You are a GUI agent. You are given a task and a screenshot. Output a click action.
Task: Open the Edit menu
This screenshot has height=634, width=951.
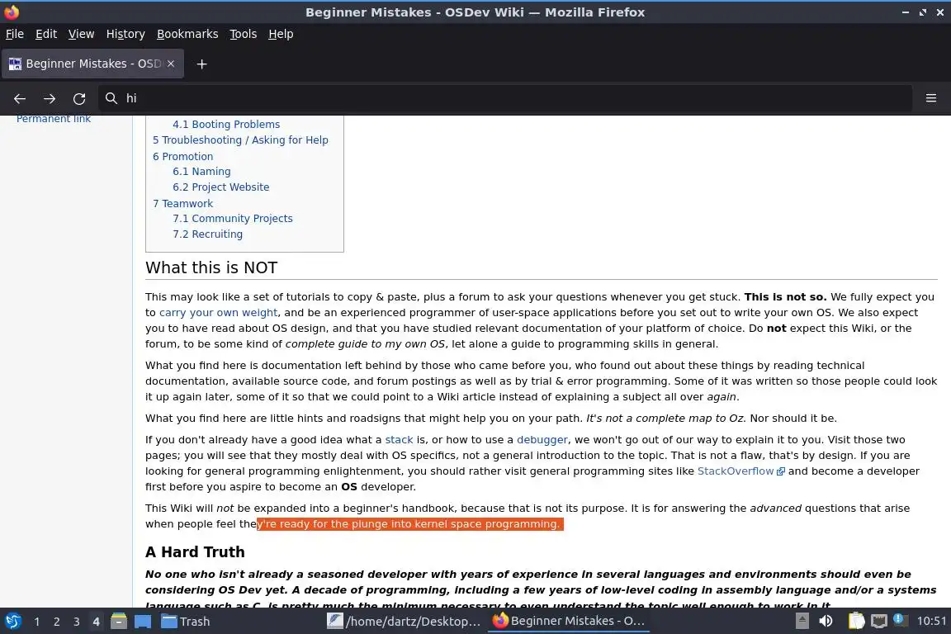click(x=46, y=34)
